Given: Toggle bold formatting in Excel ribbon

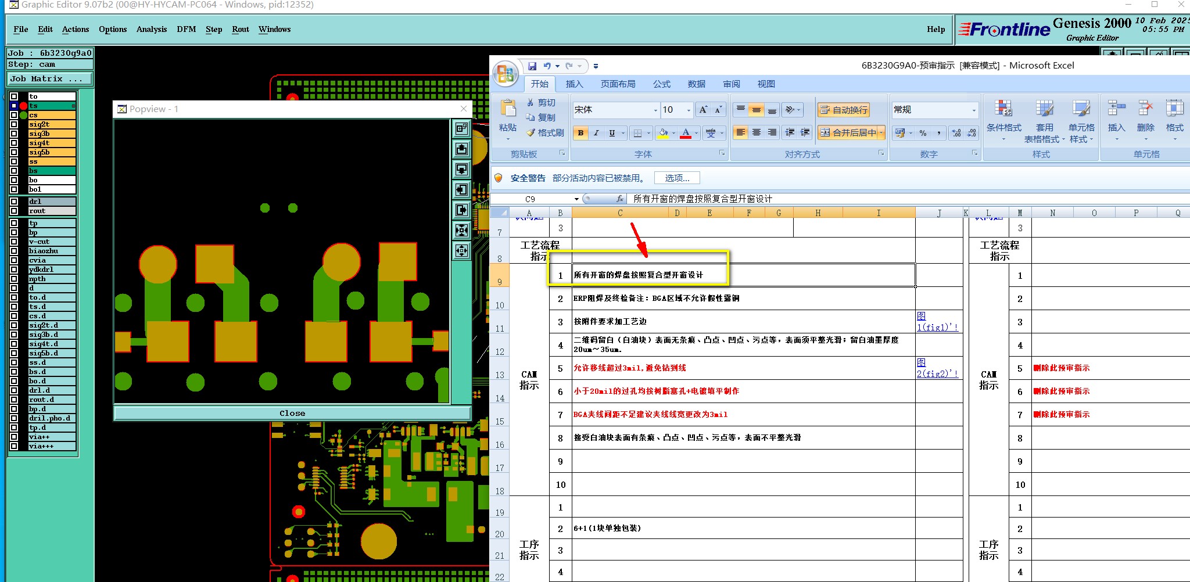Looking at the screenshot, I should 580,133.
